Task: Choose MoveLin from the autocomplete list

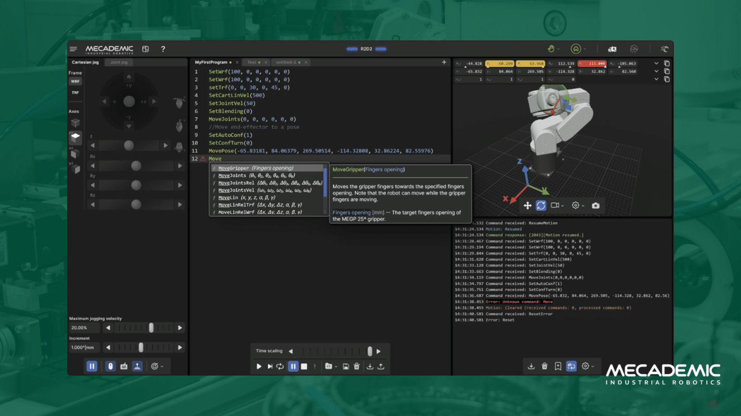Action: click(228, 197)
